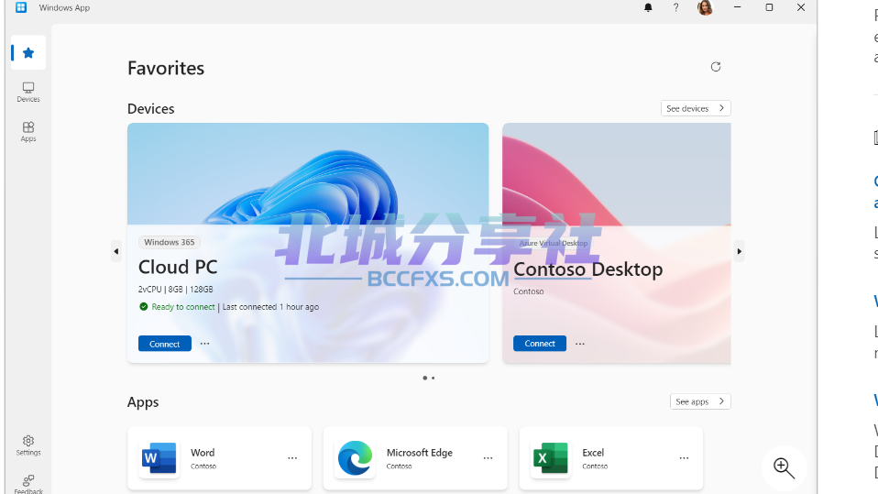Viewport: 878px width, 494px height.
Task: Click the Ready to connect status
Action: [x=177, y=307]
